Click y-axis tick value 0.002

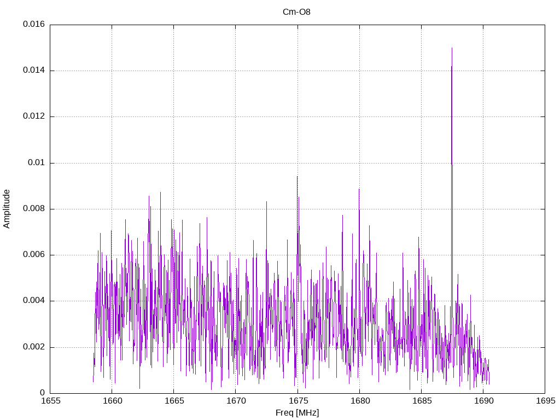34,347
